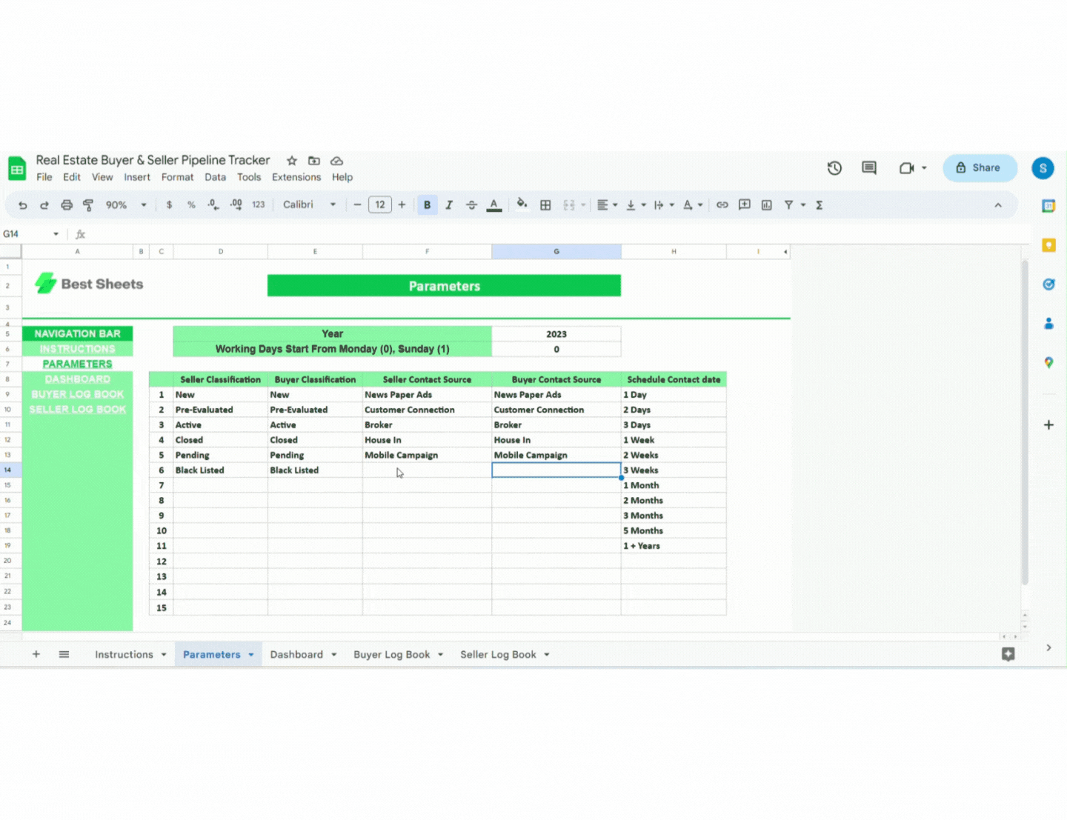Open the Format menu
The image size is (1067, 820).
point(177,177)
